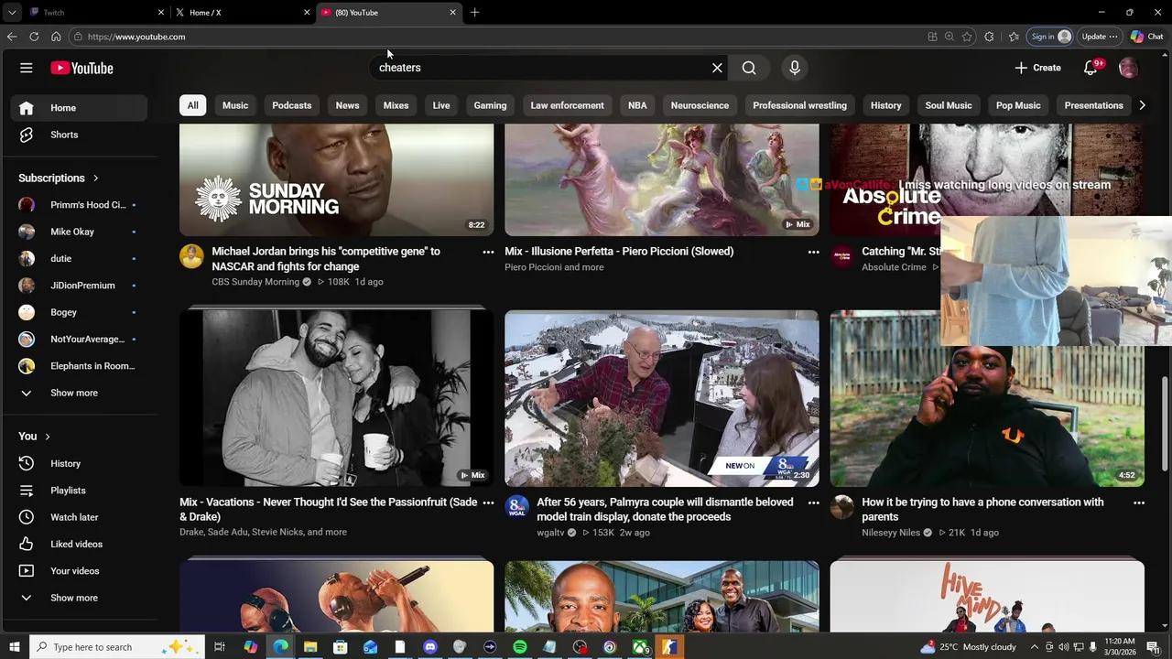This screenshot has width=1172, height=659.
Task: Open the wgaltv channel avatar
Action: [516, 507]
